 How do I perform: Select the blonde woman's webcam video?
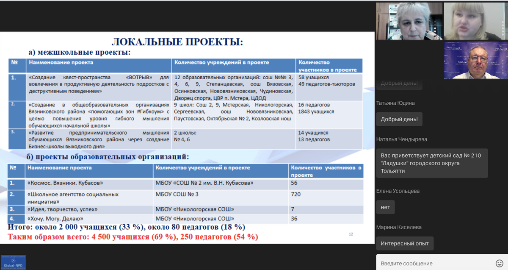pos(475,21)
